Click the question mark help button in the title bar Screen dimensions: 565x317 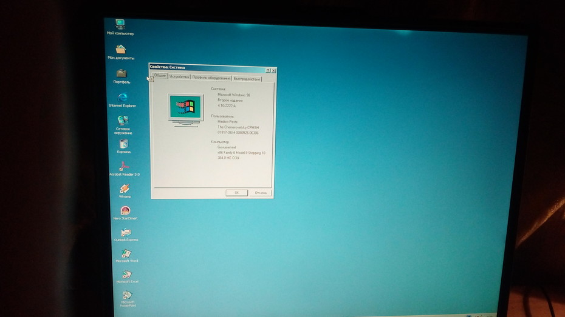click(268, 70)
